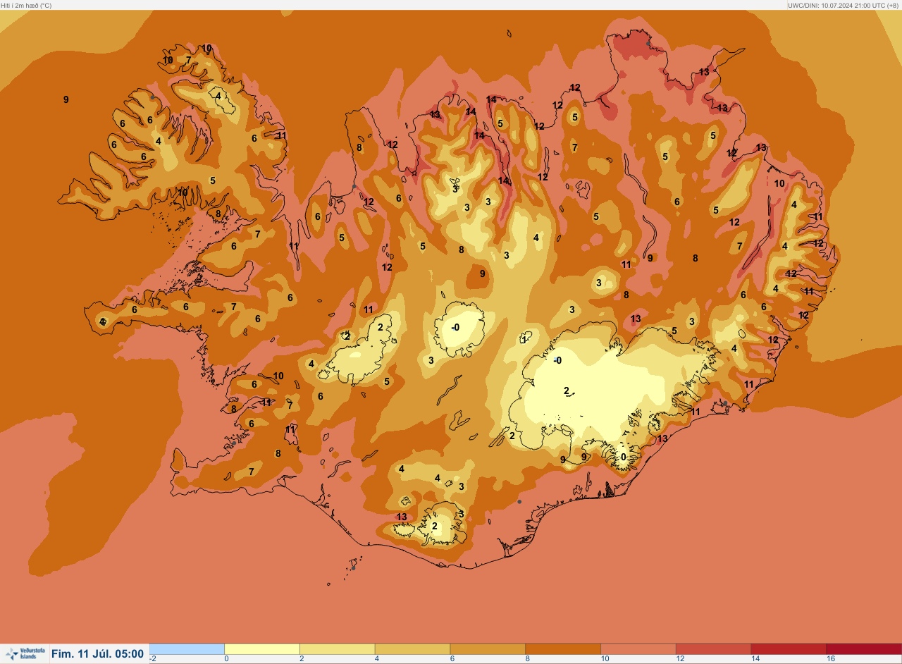Click the -0 value on the central Hofsjökull glacier
902x664 pixels.
[x=455, y=327]
